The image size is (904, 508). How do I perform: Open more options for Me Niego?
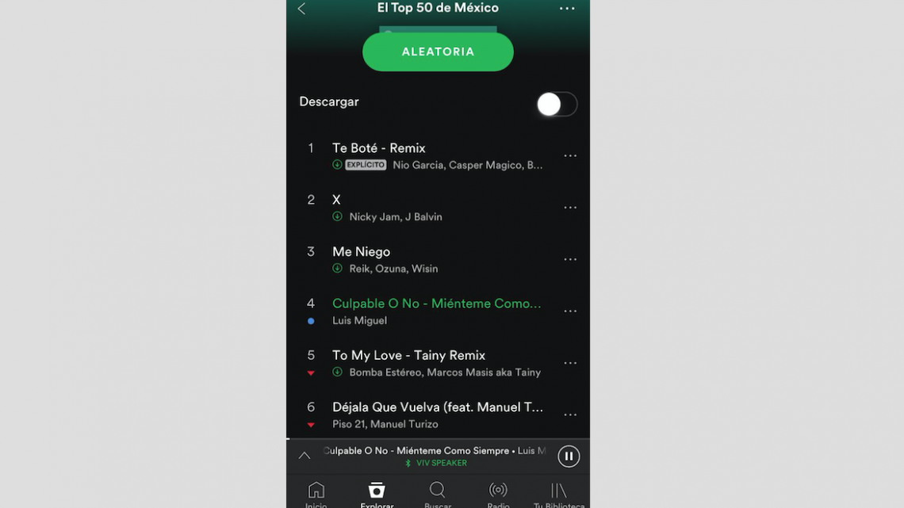tap(569, 259)
